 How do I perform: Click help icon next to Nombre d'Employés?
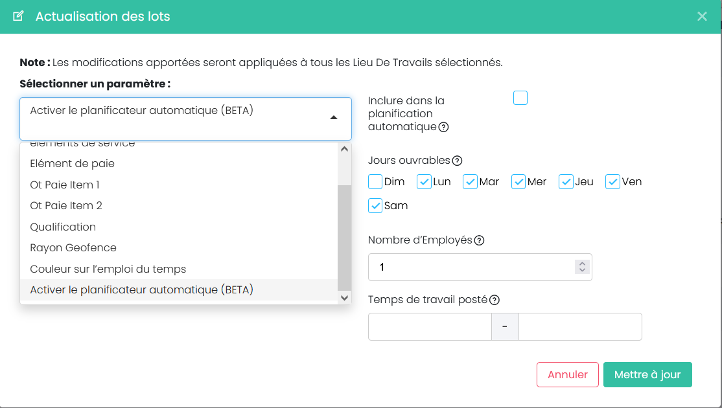tap(479, 240)
